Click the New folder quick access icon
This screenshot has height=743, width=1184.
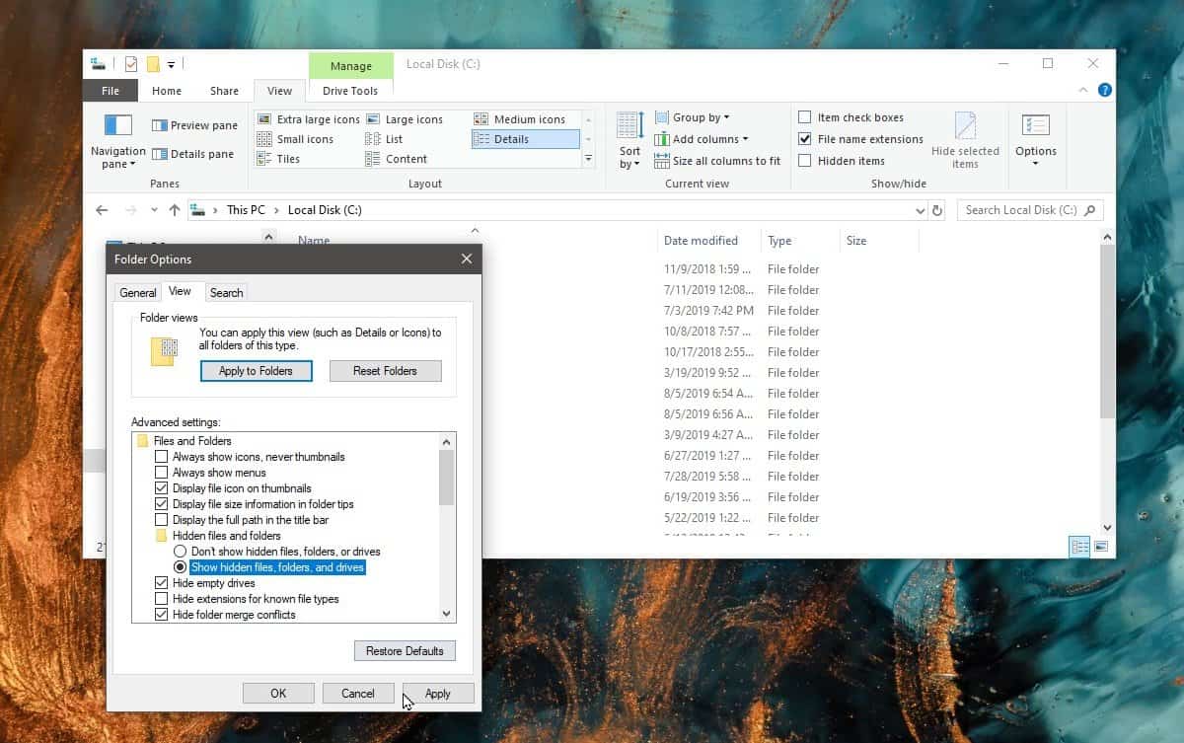point(153,64)
